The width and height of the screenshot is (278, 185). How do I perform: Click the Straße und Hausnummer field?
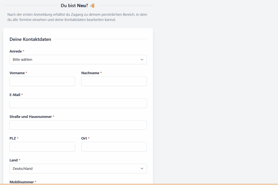(x=78, y=125)
